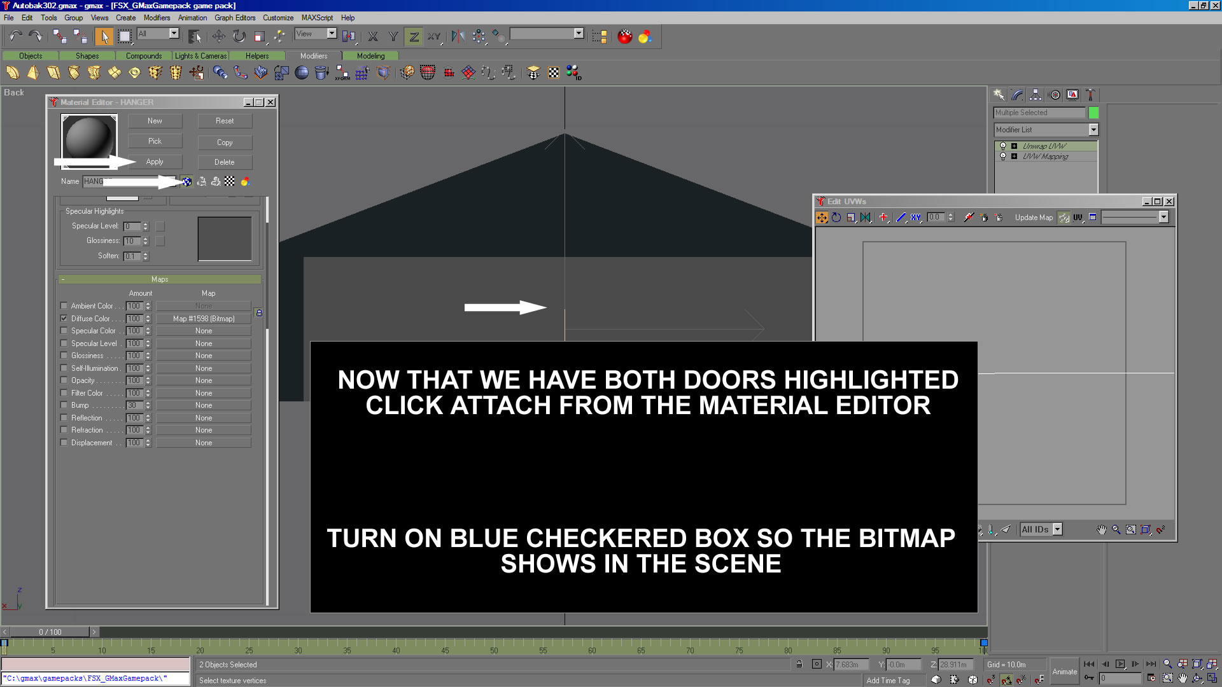Uncheck the Diffuse Color map checkbox
The height and width of the screenshot is (687, 1222).
point(64,319)
